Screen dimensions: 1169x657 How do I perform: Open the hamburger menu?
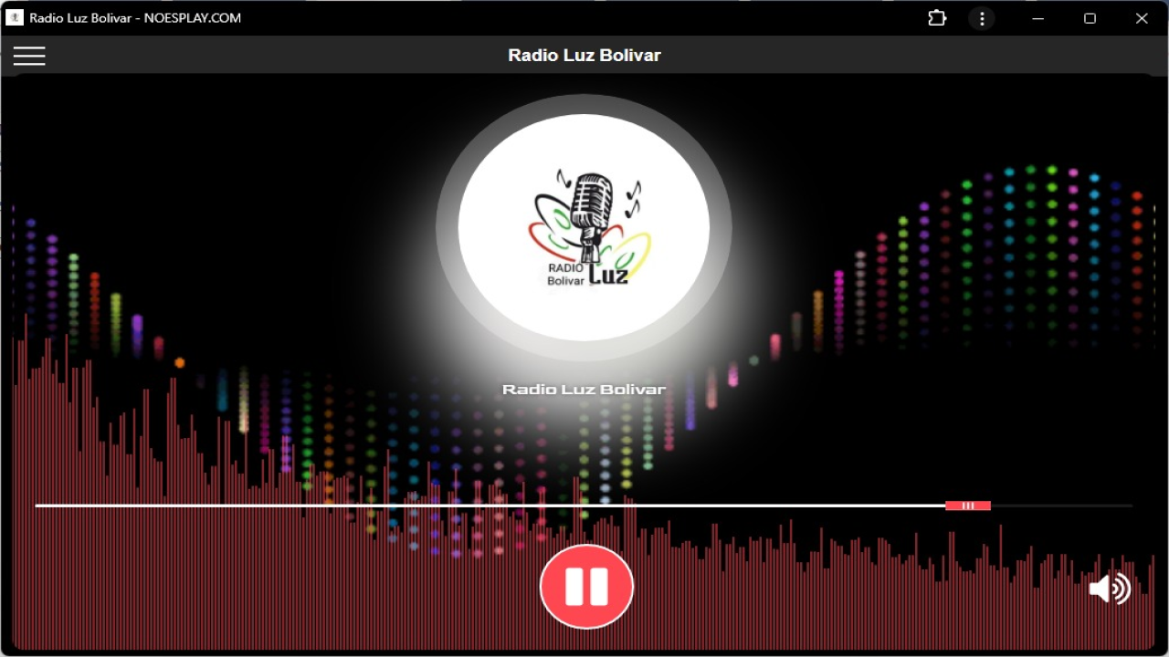coord(29,56)
